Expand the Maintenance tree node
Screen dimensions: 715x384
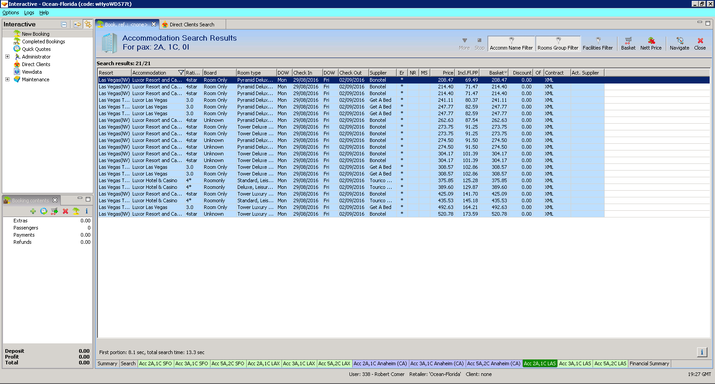tap(7, 79)
